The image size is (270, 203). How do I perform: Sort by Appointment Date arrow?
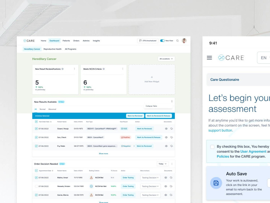point(52,171)
